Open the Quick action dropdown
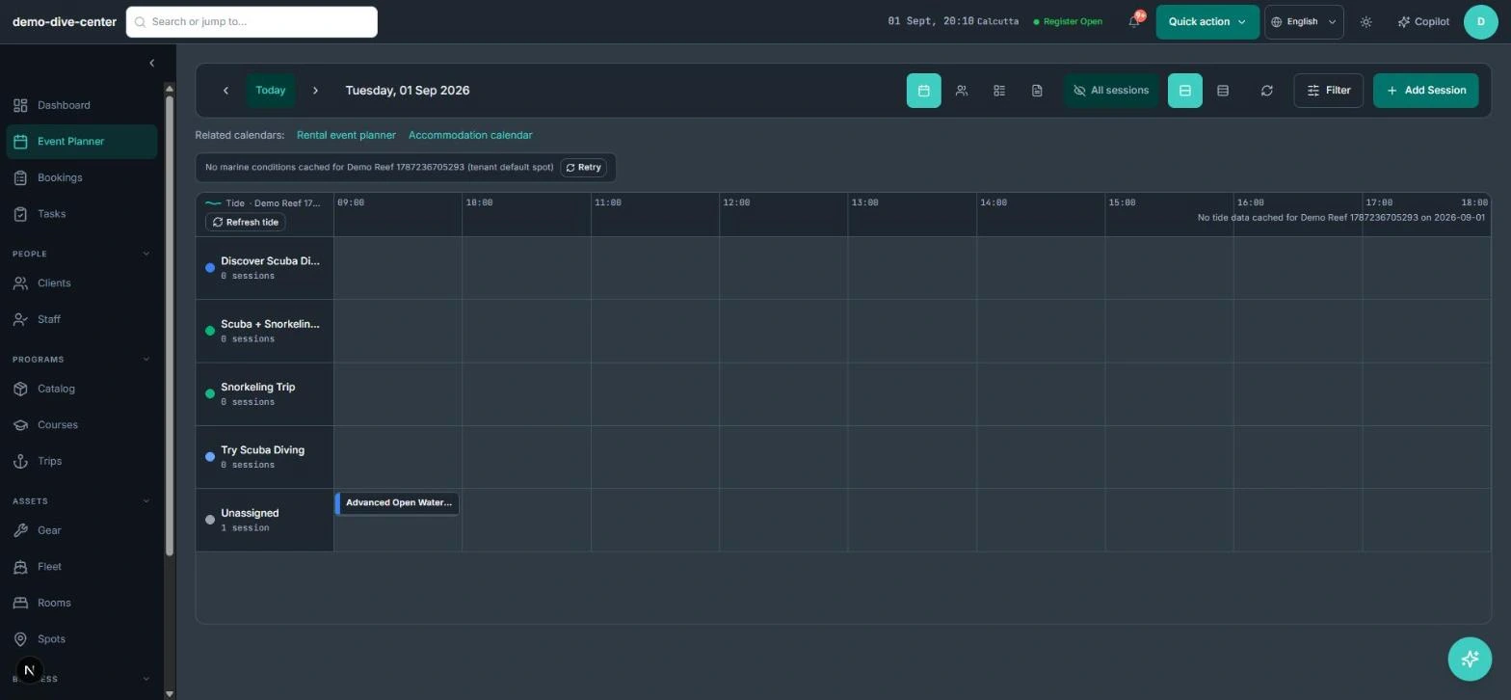This screenshot has width=1511, height=700. (1207, 21)
